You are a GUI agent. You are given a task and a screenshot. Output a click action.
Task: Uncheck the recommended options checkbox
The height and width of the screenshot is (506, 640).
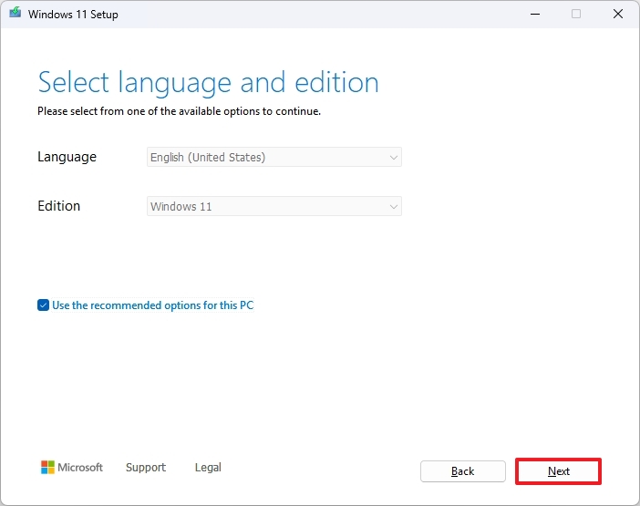pyautogui.click(x=43, y=305)
